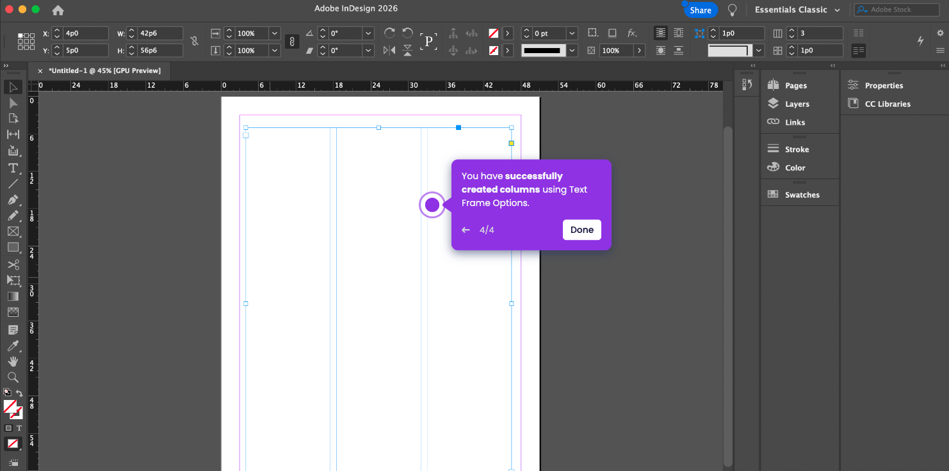Open the Swatches panel
Image resolution: width=949 pixels, height=471 pixels.
pos(802,195)
